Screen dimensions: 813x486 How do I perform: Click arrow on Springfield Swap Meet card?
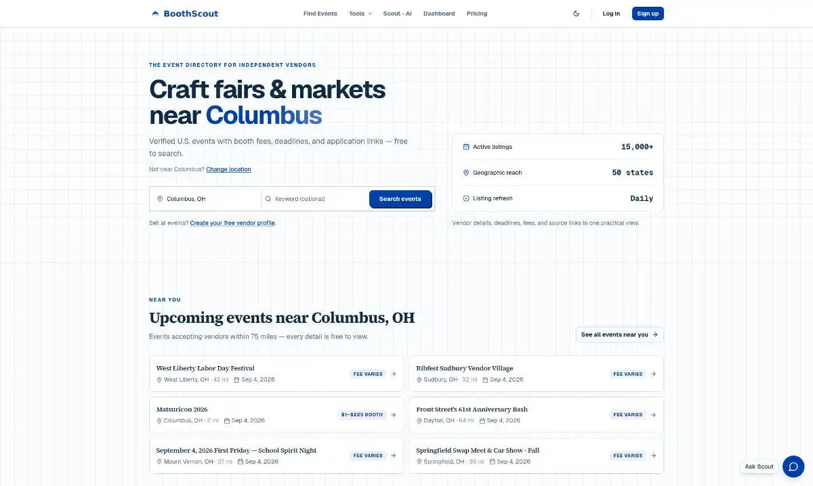tap(654, 456)
